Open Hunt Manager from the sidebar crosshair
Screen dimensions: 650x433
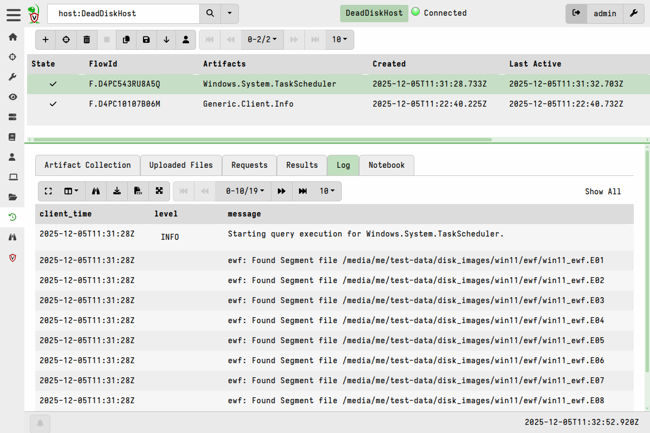click(x=12, y=57)
